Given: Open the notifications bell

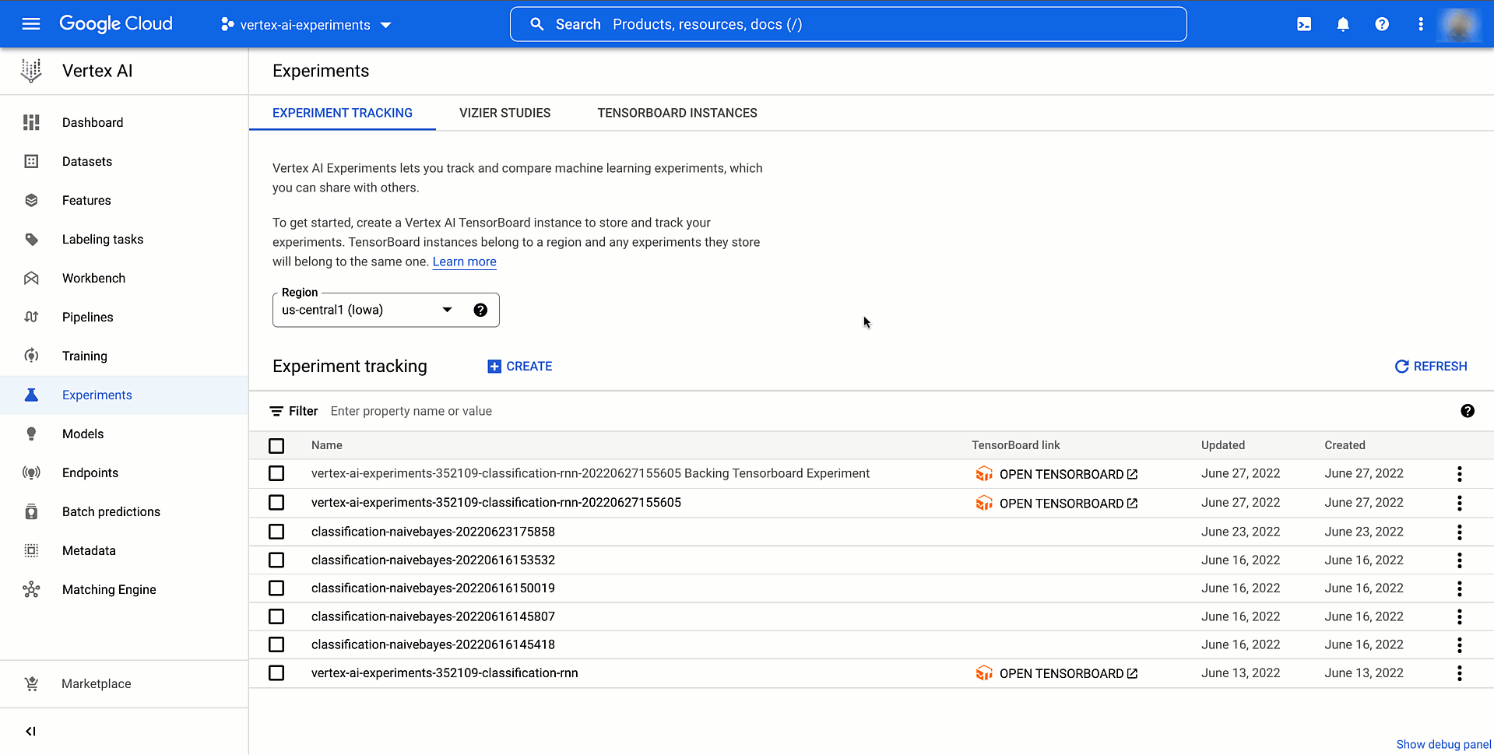Looking at the screenshot, I should coord(1343,24).
